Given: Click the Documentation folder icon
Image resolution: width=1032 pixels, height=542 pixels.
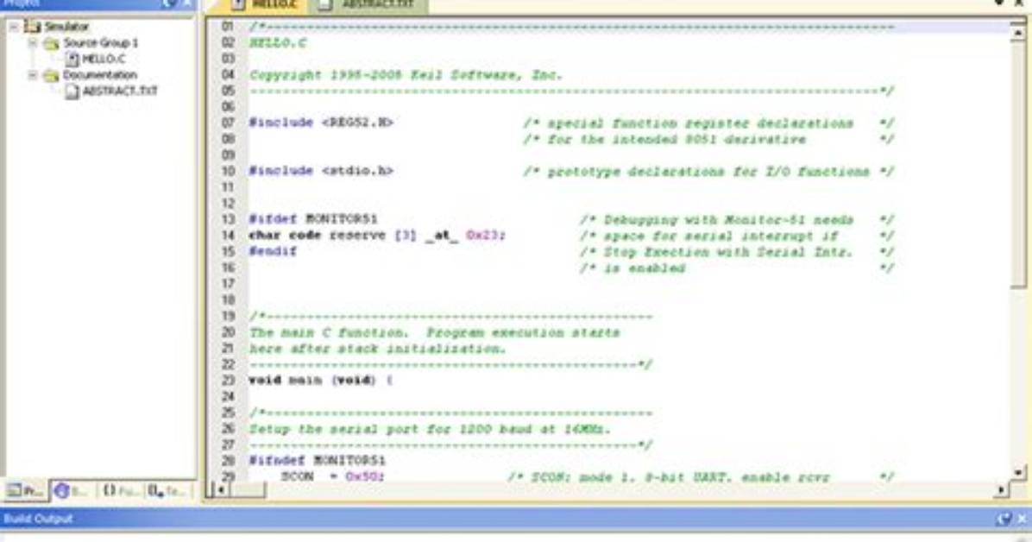Looking at the screenshot, I should pos(51,76).
